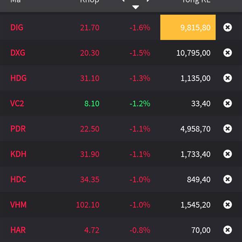Click PDR percent change -1.1%
The image size is (242, 242).
click(x=140, y=129)
